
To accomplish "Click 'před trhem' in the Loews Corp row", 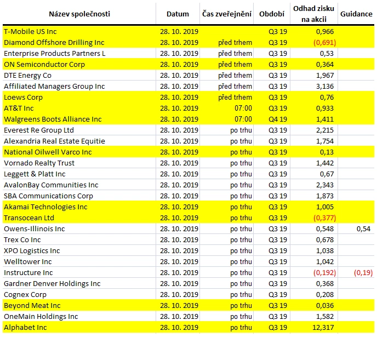I will [235, 98].
